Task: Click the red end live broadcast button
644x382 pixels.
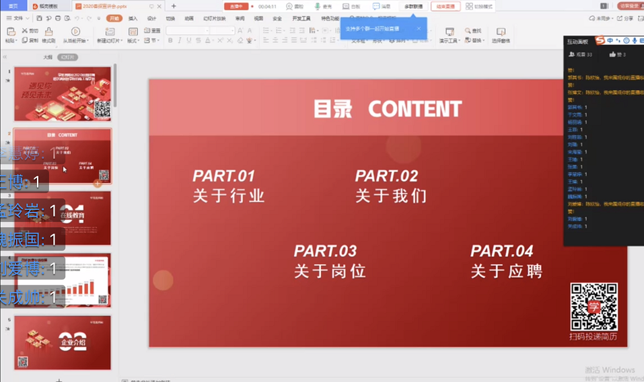Action: (x=445, y=6)
